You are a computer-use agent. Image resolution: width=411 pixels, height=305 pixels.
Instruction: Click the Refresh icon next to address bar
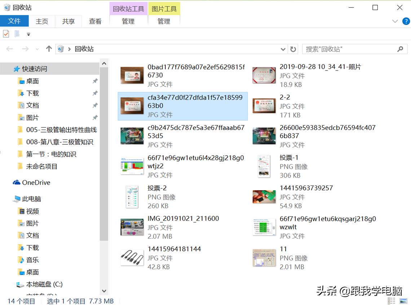(293, 49)
